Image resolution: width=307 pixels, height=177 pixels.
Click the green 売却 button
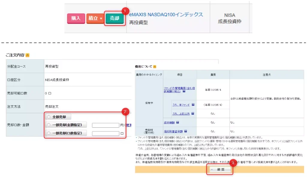point(115,18)
